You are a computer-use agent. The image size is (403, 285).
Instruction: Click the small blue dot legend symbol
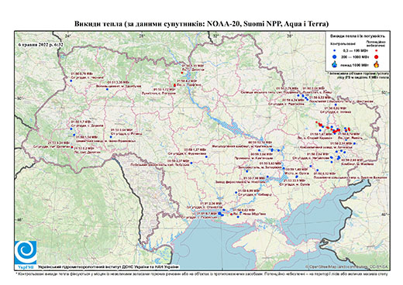(335, 51)
